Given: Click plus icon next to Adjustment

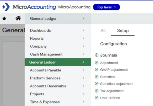Looking at the screenshot, I should click(x=97, y=63).
